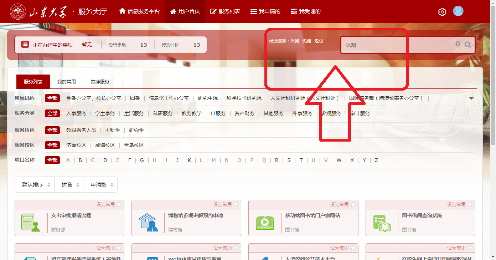Click the 图书借阅查询系统 icon
The image size is (496, 260).
[x=382, y=222]
